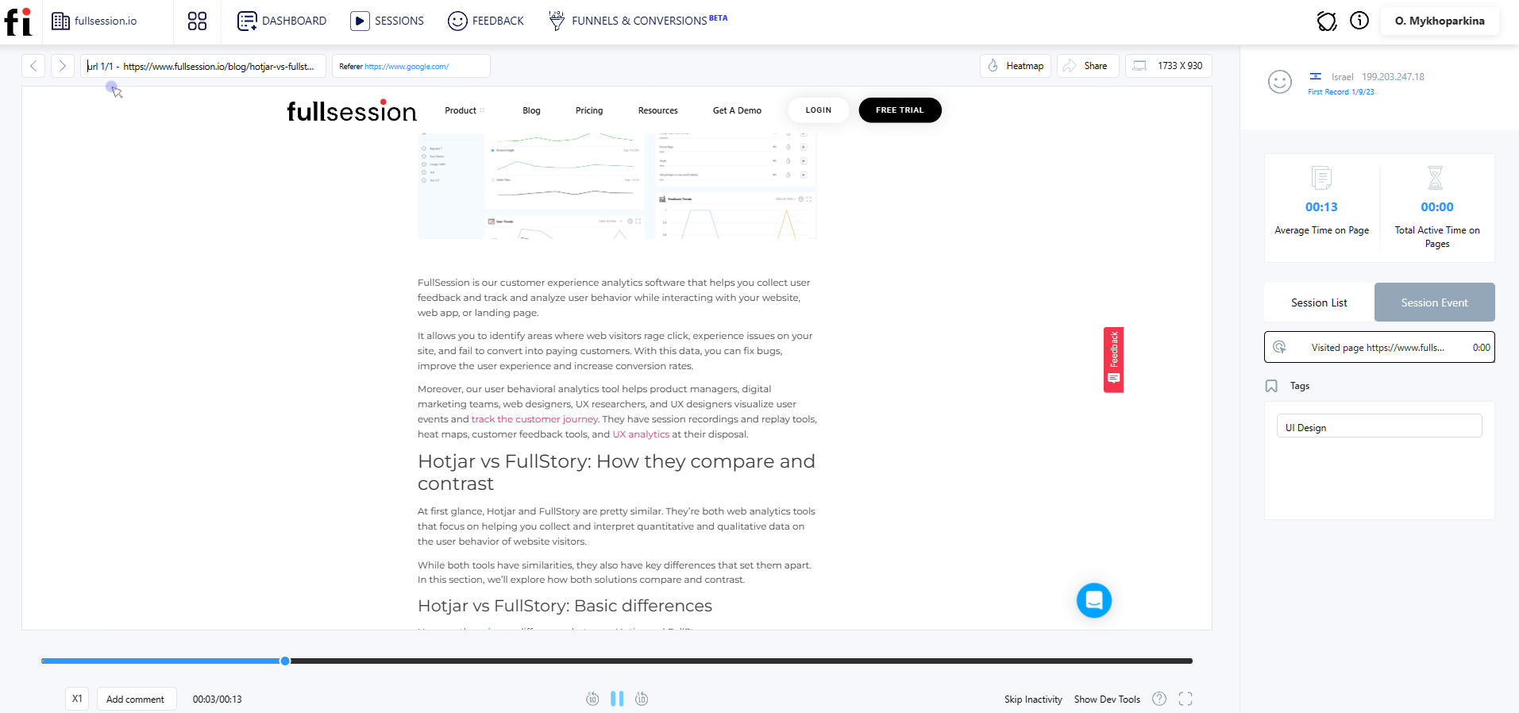
Task: Go to the Dashboard tab
Action: pyautogui.click(x=282, y=21)
